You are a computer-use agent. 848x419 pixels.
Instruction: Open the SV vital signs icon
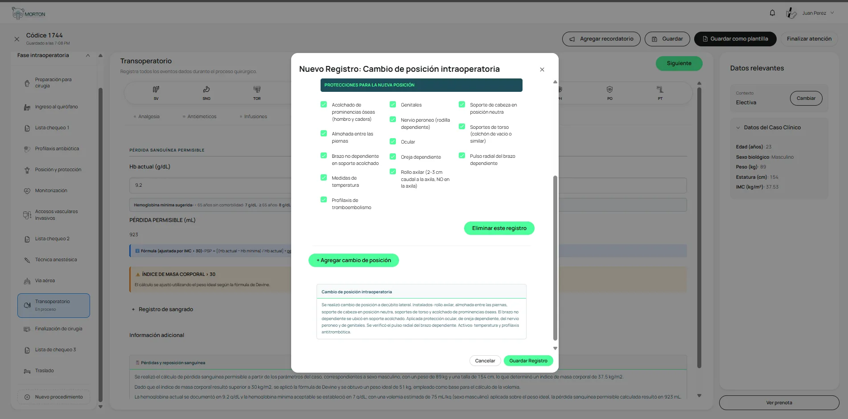[x=156, y=90]
